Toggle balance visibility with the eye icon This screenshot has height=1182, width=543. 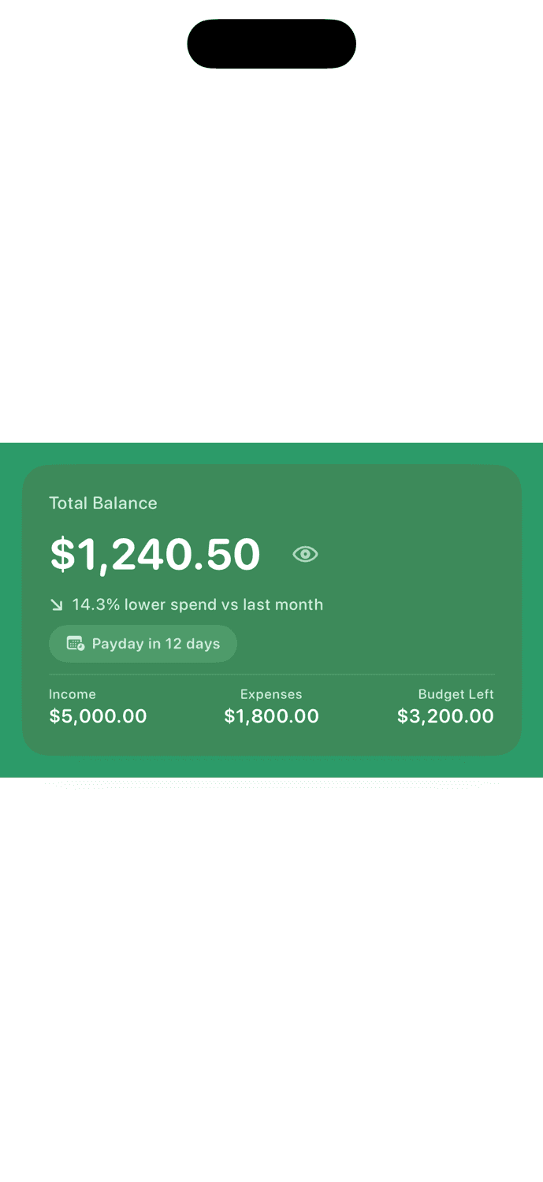307,554
